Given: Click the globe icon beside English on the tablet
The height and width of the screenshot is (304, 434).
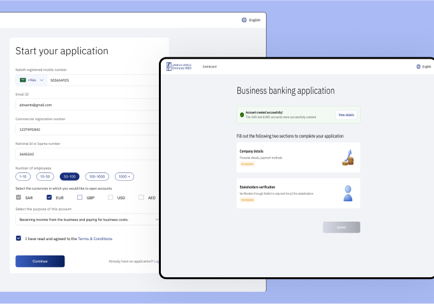Looking at the screenshot, I should (418, 66).
